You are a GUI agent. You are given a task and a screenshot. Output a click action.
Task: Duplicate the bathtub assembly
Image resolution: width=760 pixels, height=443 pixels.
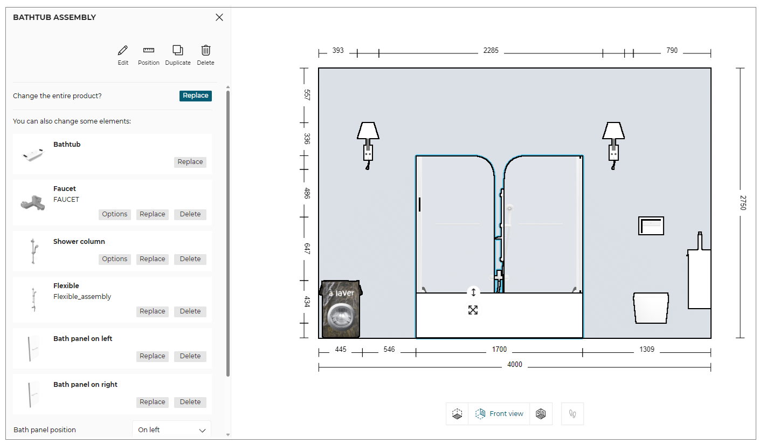coord(178,51)
